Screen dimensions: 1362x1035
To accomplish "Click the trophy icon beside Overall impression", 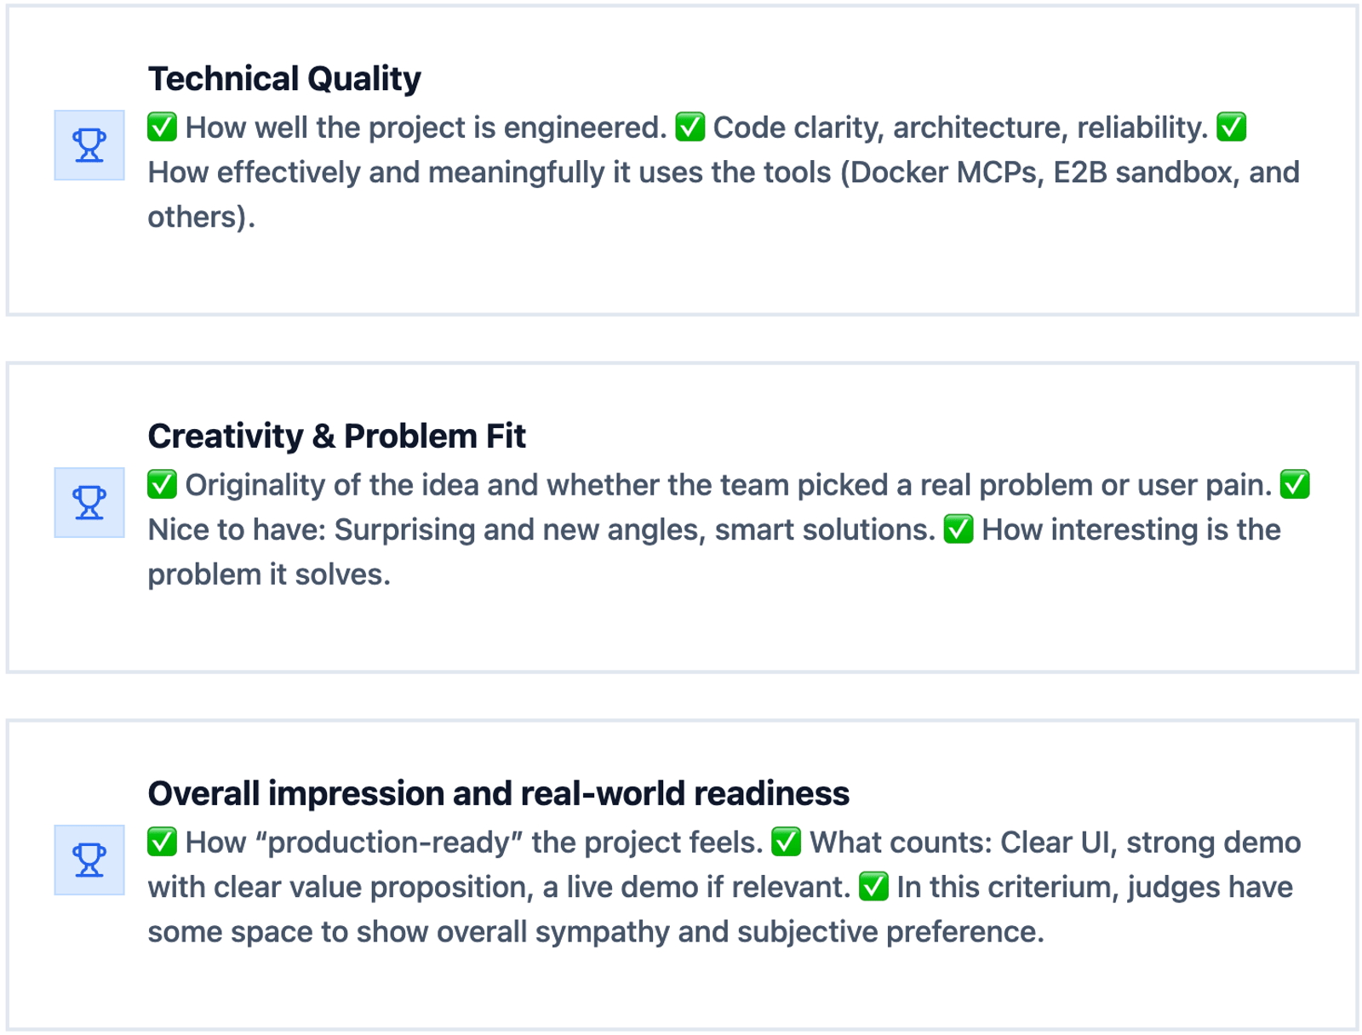I will pyautogui.click(x=89, y=860).
